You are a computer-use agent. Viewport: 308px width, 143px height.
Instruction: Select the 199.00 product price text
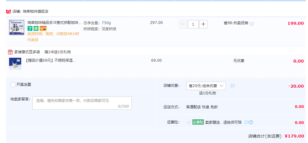click(296, 23)
